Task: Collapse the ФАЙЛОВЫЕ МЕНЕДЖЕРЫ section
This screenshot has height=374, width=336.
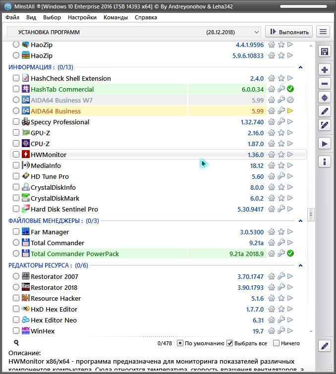Action: coord(300,220)
